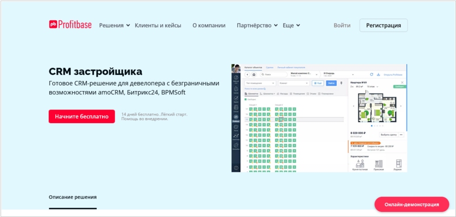Click the download icon in the catalog toolbar
The image size is (456, 217).
(378, 75)
